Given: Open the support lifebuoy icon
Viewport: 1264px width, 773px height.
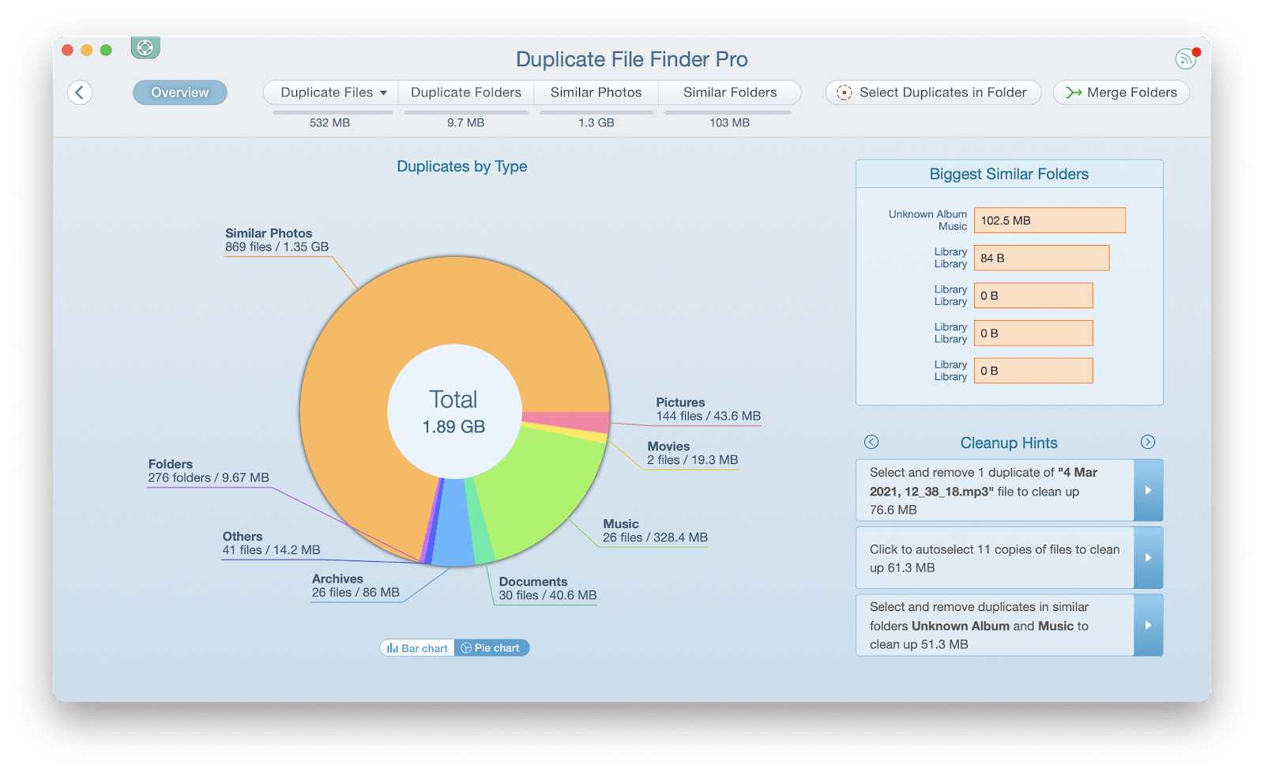Looking at the screenshot, I should [145, 47].
